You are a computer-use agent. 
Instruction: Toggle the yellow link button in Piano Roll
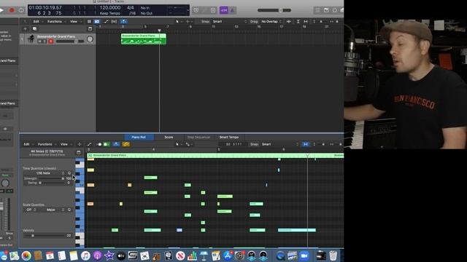point(126,144)
